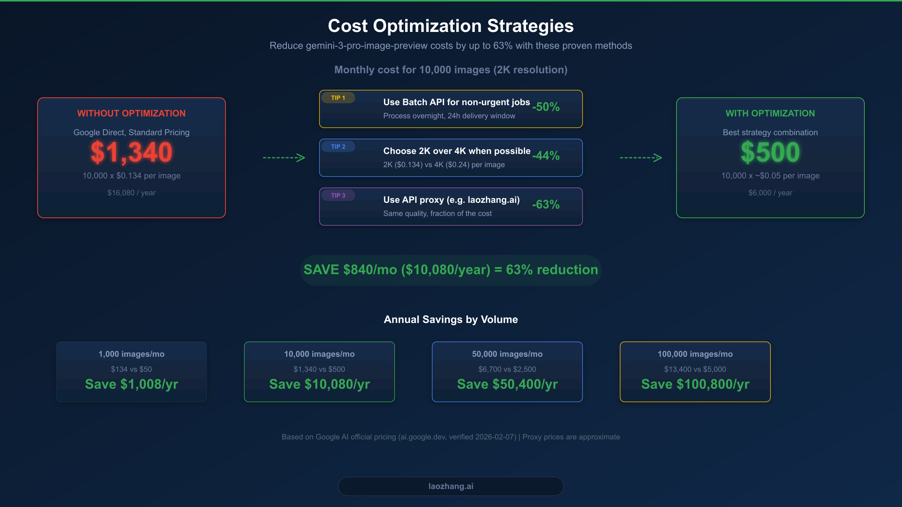Select the Batch API tip card
Viewport: 902px width, 507px height.
pyautogui.click(x=451, y=109)
